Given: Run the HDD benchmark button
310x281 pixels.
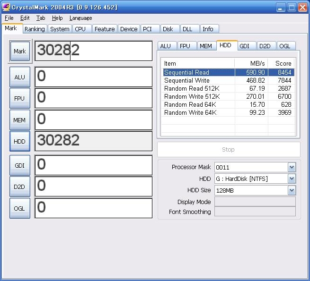Looking at the screenshot, I should (x=20, y=141).
